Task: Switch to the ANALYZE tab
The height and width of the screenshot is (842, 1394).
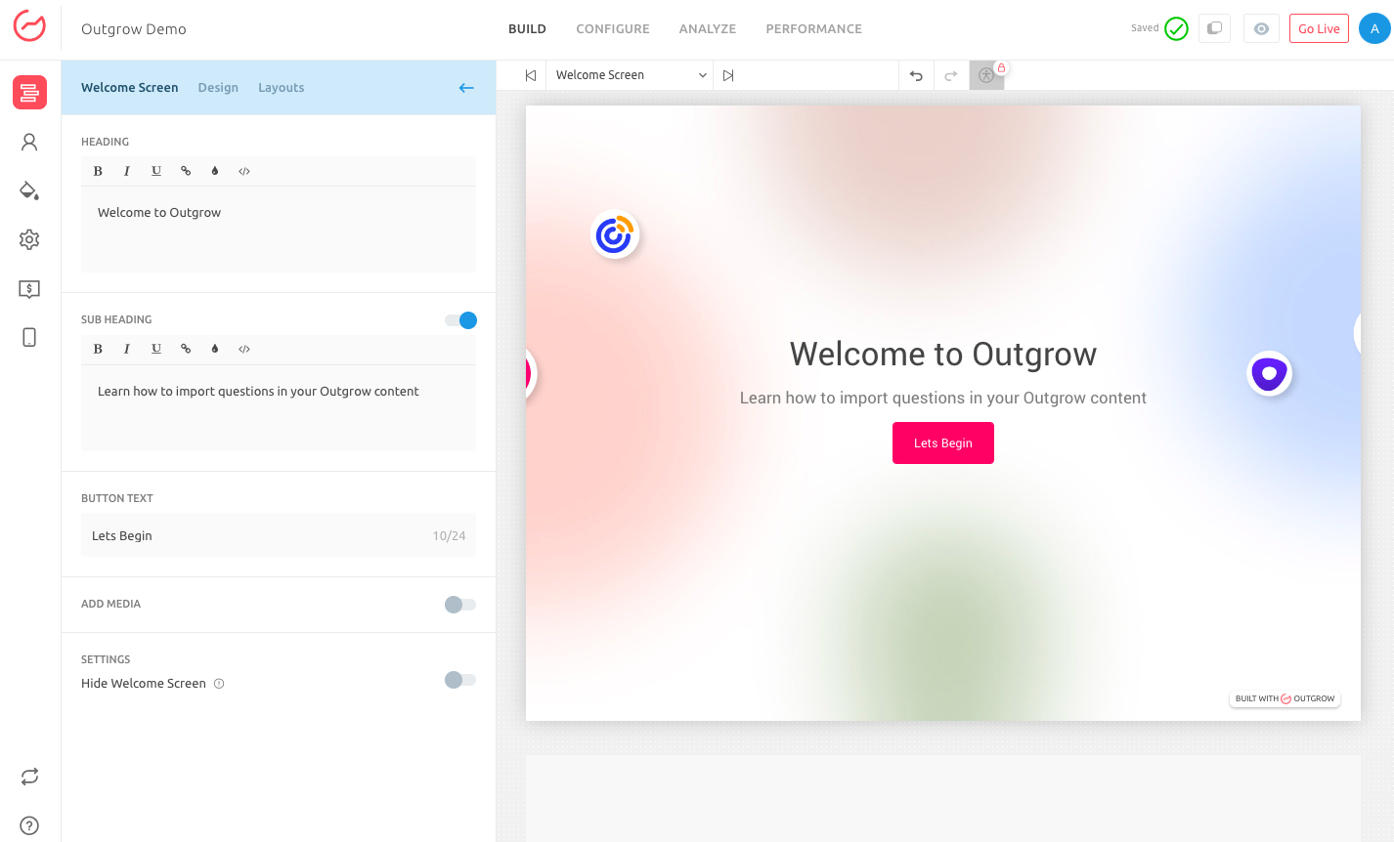Action: coord(708,29)
